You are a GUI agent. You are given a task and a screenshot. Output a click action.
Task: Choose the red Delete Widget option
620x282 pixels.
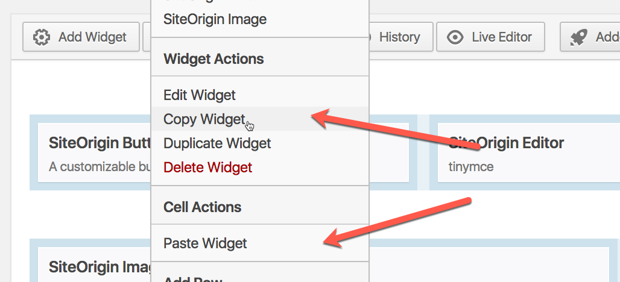pos(207,168)
